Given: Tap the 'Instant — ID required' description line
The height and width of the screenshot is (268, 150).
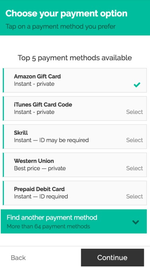Looking at the screenshot, I should 41,196.
